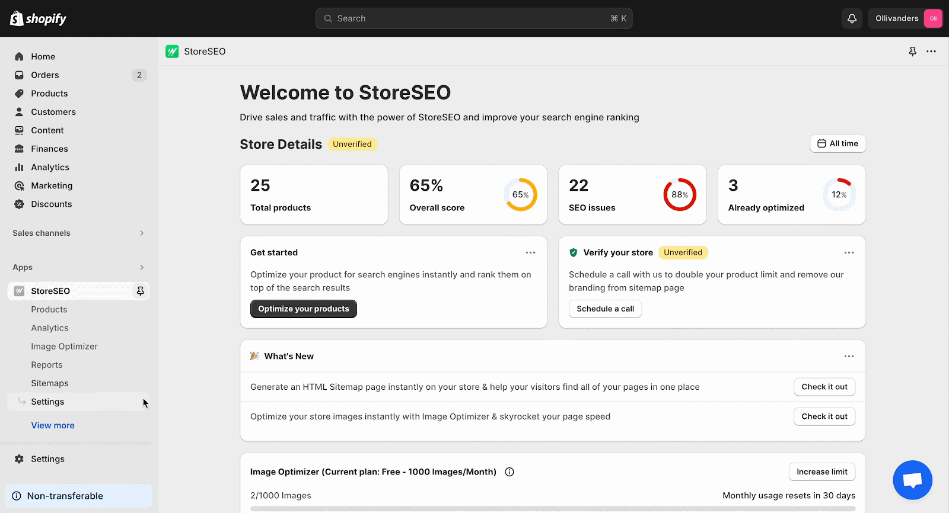Click Check it out for HTML Sitemap
The height and width of the screenshot is (513, 949).
tap(824, 387)
